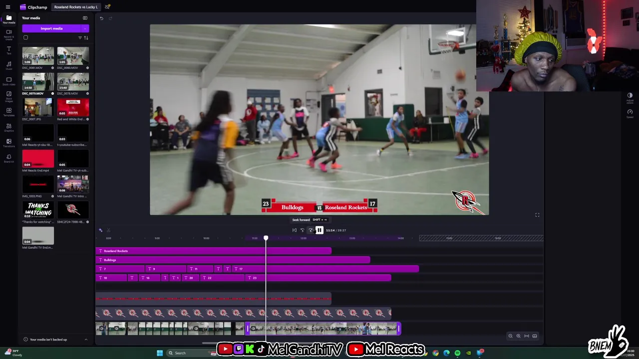Select the Thanks for watching thumbnail
The height and width of the screenshot is (359, 639).
38,210
